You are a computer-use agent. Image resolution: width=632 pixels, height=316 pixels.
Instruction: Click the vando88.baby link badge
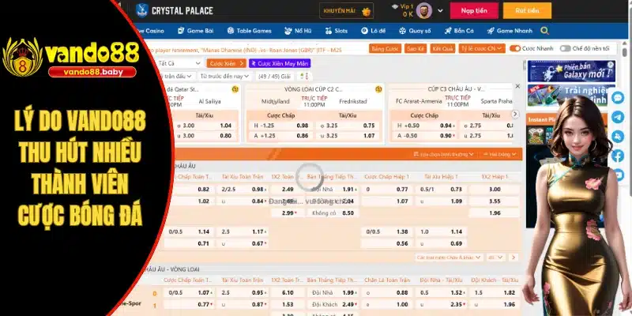(x=92, y=73)
